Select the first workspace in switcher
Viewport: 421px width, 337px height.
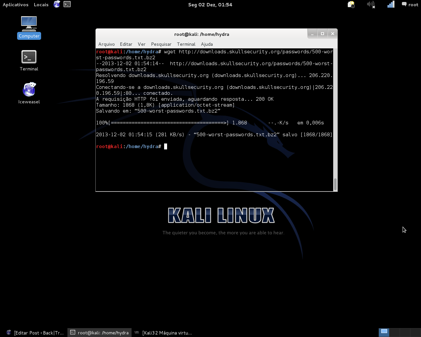pyautogui.click(x=384, y=332)
